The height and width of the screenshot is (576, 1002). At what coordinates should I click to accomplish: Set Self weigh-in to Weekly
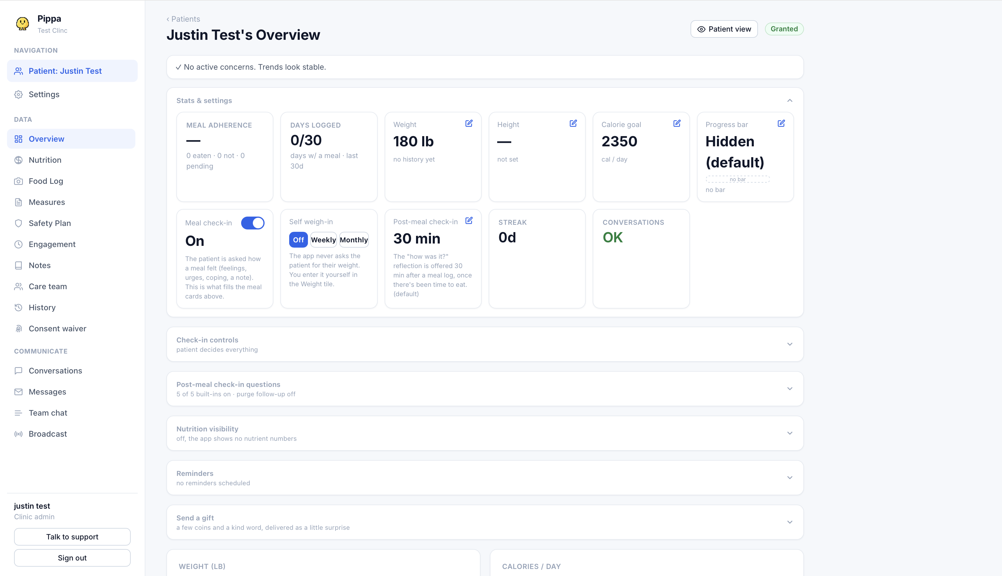tap(323, 240)
